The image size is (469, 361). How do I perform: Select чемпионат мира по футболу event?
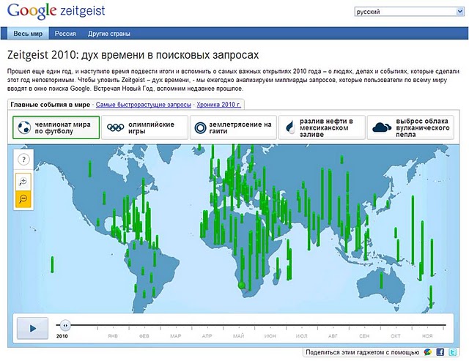pos(56,127)
